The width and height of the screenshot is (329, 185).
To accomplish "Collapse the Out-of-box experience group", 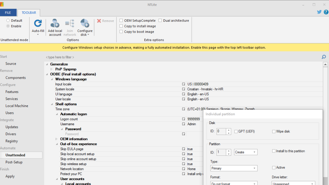I will click(57, 144).
